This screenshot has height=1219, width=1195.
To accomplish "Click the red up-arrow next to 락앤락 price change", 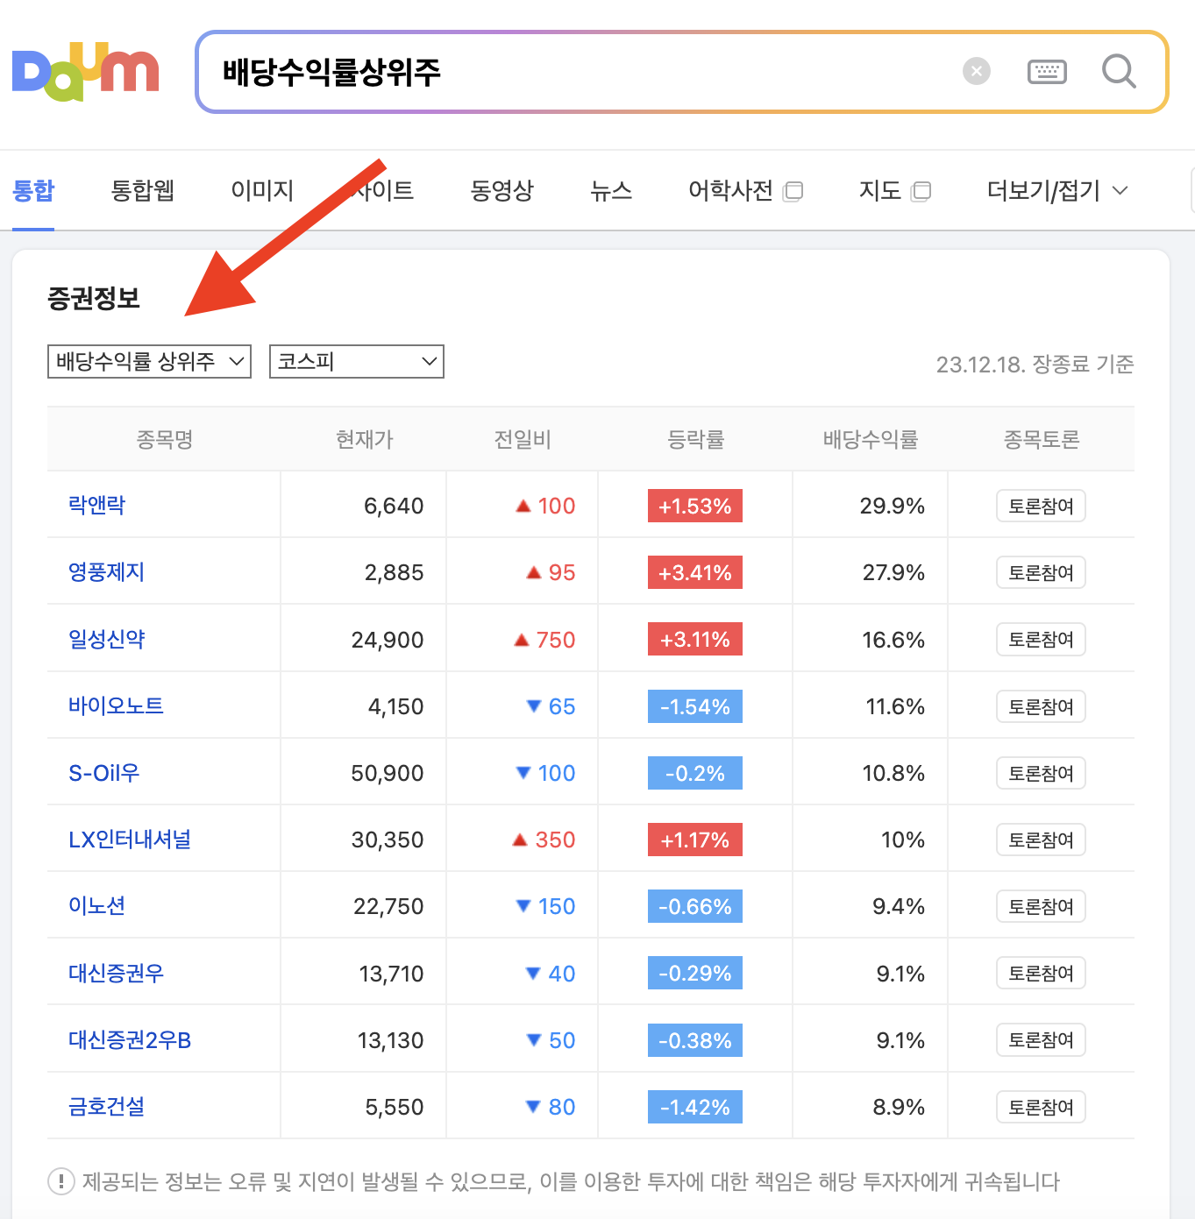I will pyautogui.click(x=522, y=506).
